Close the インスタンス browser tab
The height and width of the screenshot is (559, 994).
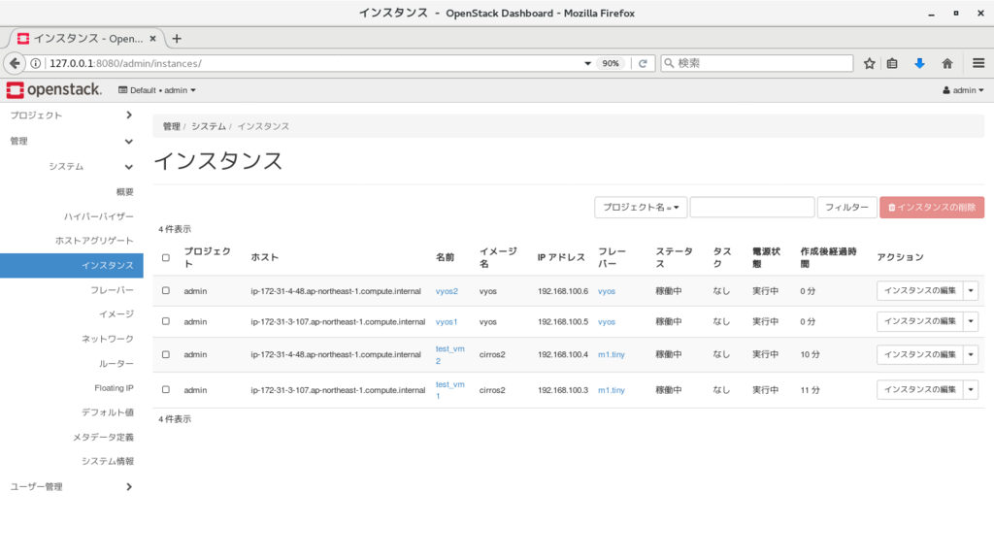click(x=152, y=39)
